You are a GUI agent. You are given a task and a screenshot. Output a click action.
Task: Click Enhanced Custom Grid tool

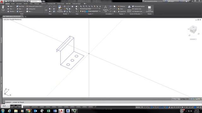[34, 6]
